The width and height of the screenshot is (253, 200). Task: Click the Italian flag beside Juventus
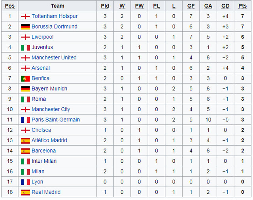pyautogui.click(x=25, y=48)
